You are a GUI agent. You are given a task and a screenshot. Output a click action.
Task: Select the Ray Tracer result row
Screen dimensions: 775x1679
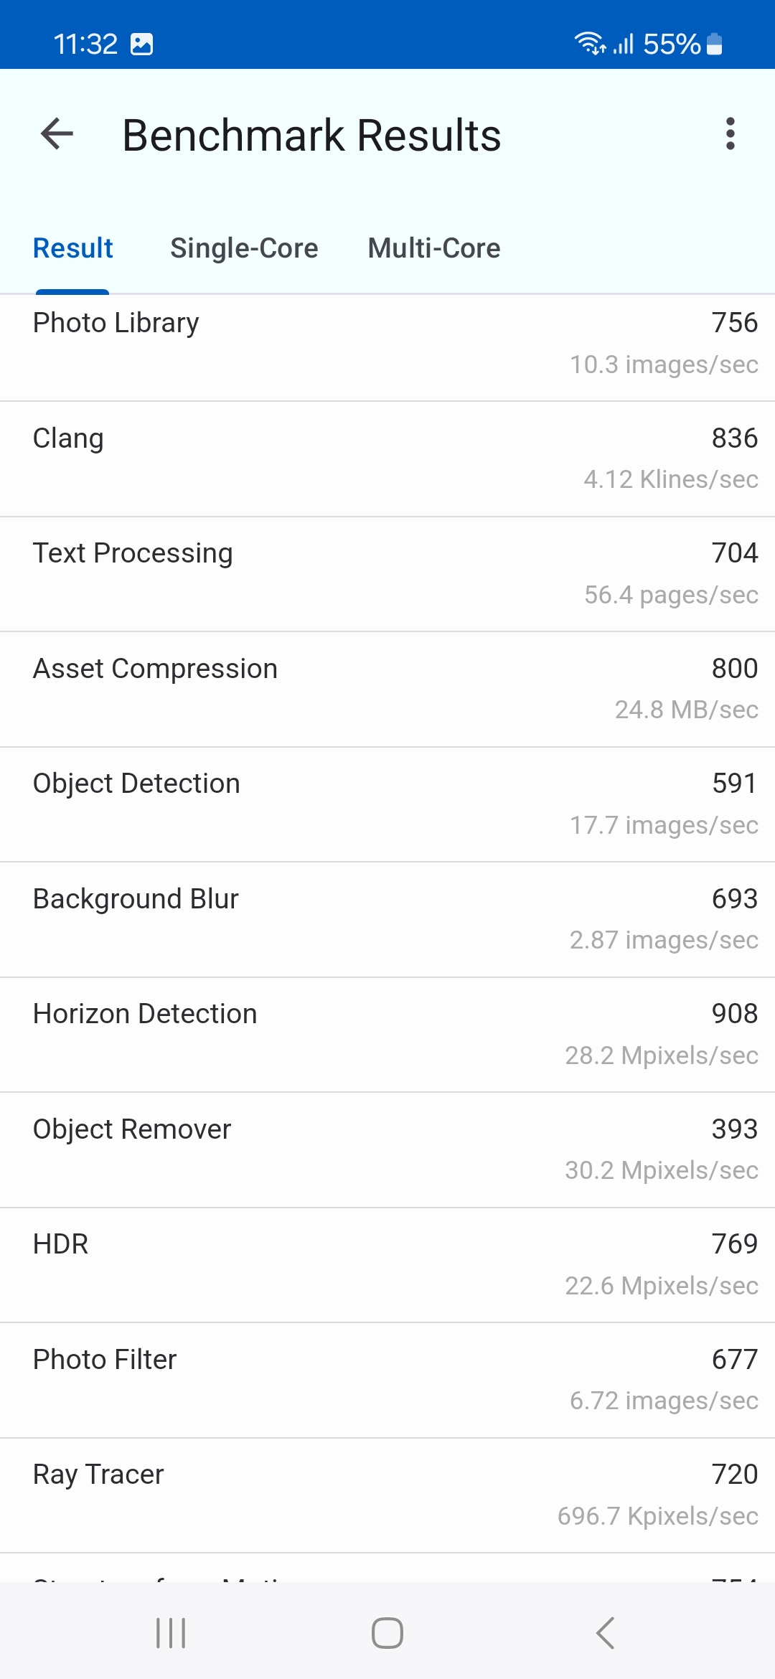(387, 1495)
